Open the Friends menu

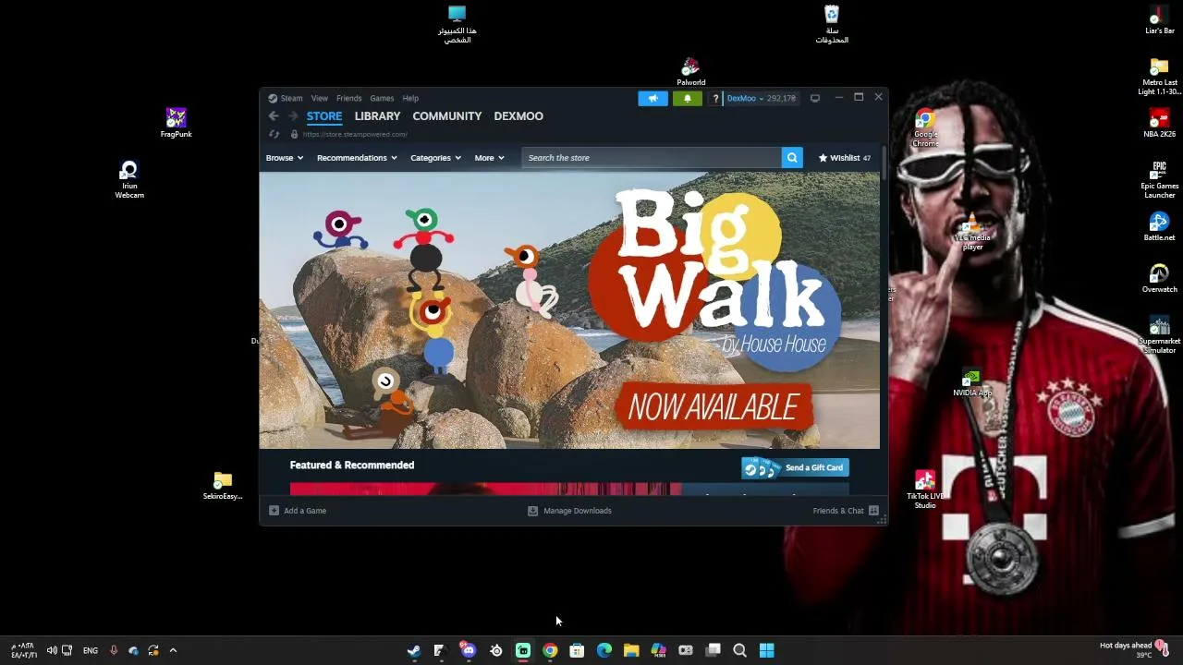(348, 98)
